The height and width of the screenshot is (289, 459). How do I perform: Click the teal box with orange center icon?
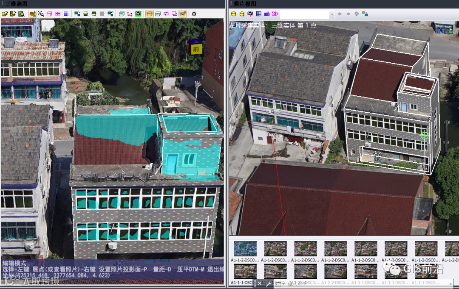[x=158, y=14]
